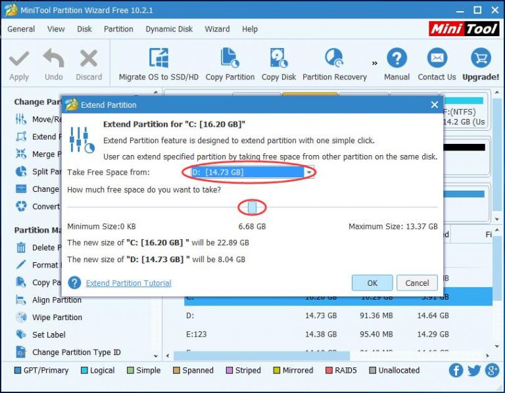Viewport: 505px width, 393px height.
Task: Open the Help menu
Action: tap(250, 29)
